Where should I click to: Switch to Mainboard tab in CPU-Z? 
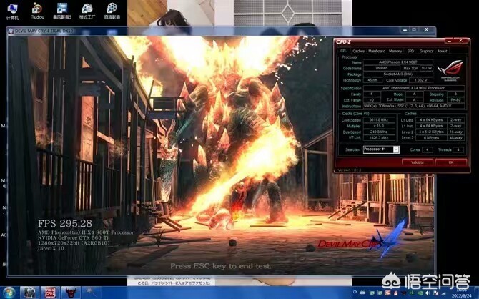[x=376, y=51]
